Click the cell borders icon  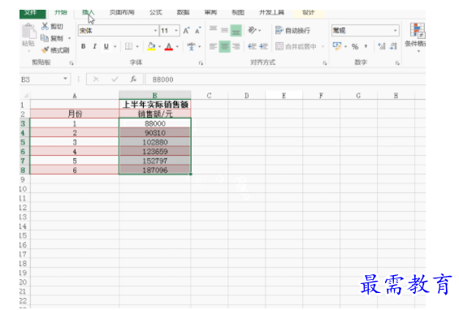point(128,46)
